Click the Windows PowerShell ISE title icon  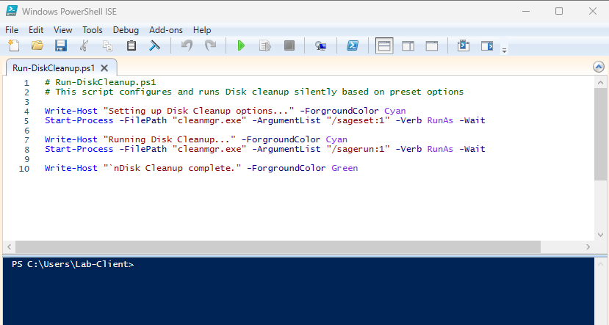11,11
